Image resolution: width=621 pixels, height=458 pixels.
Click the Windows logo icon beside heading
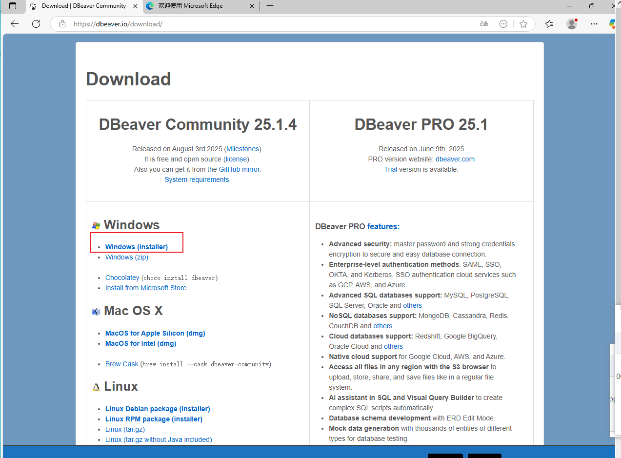(x=96, y=226)
